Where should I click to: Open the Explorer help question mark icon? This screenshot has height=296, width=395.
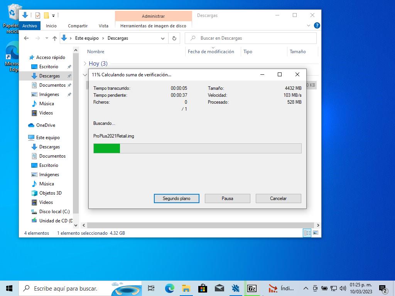(x=317, y=26)
